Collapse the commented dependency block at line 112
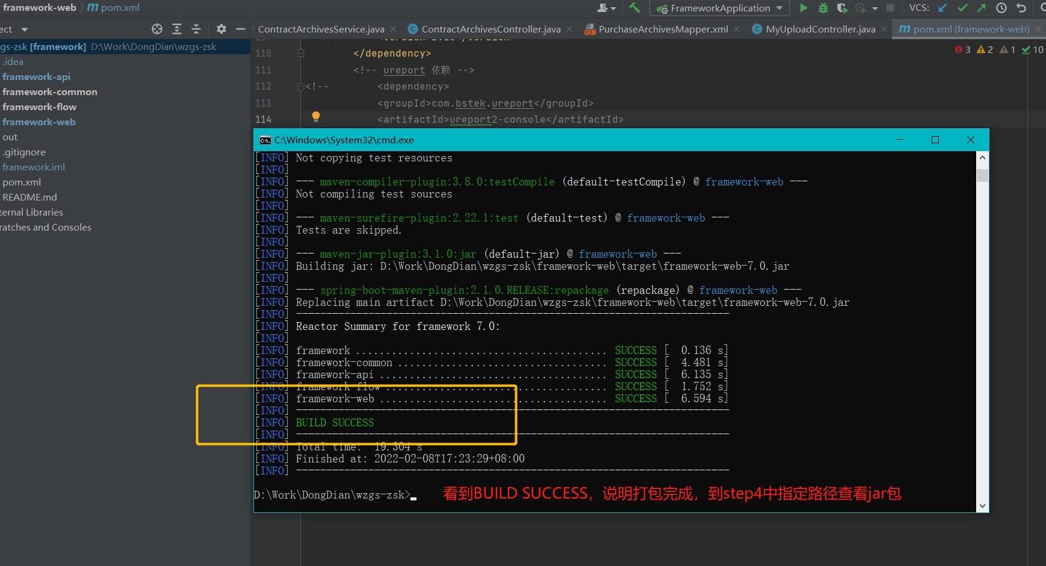The height and width of the screenshot is (566, 1046). pyautogui.click(x=300, y=86)
